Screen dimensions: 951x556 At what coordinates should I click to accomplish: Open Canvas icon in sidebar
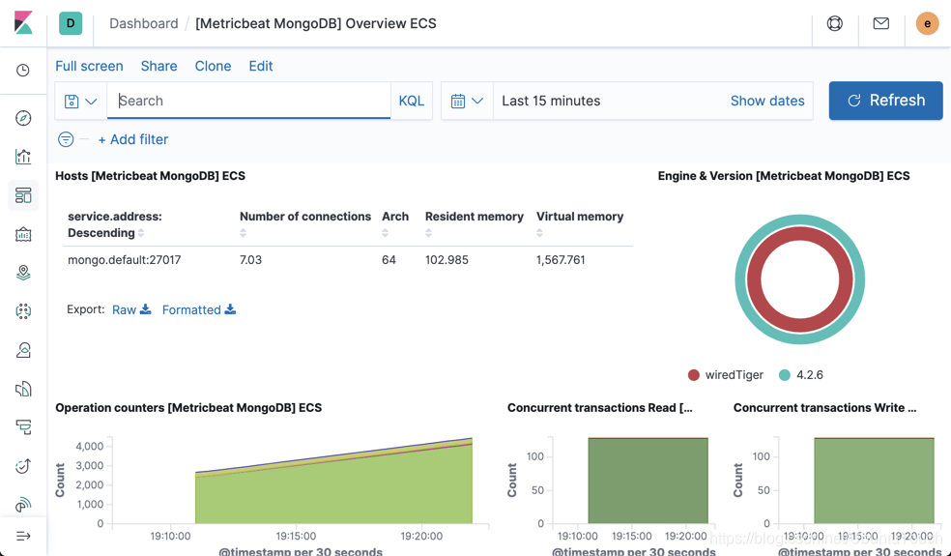[23, 234]
